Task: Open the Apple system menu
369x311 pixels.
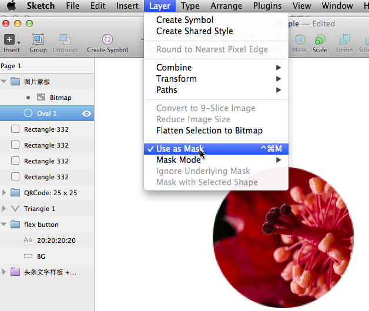Action: point(11,6)
